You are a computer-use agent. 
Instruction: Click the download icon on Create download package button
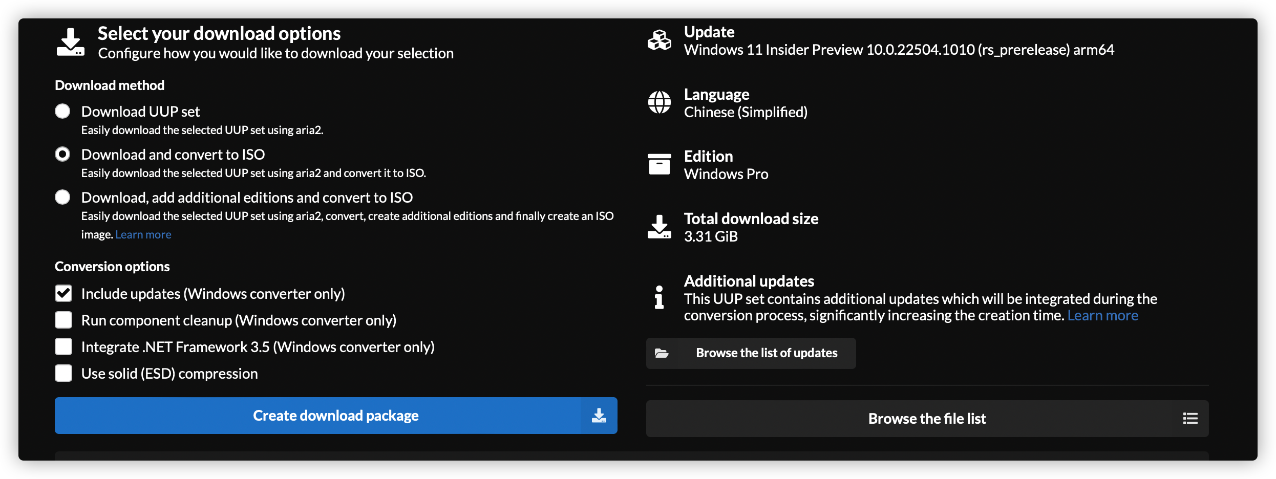tap(599, 416)
